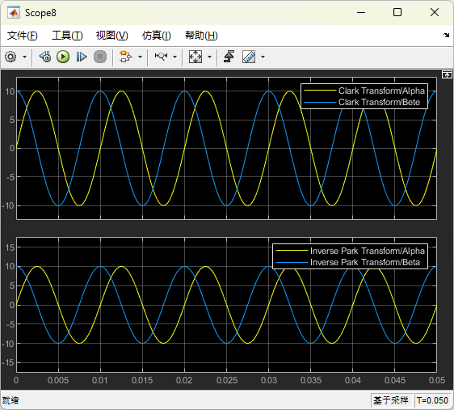
Task: Click the 0.025 x-axis tick label
Action: 227,380
